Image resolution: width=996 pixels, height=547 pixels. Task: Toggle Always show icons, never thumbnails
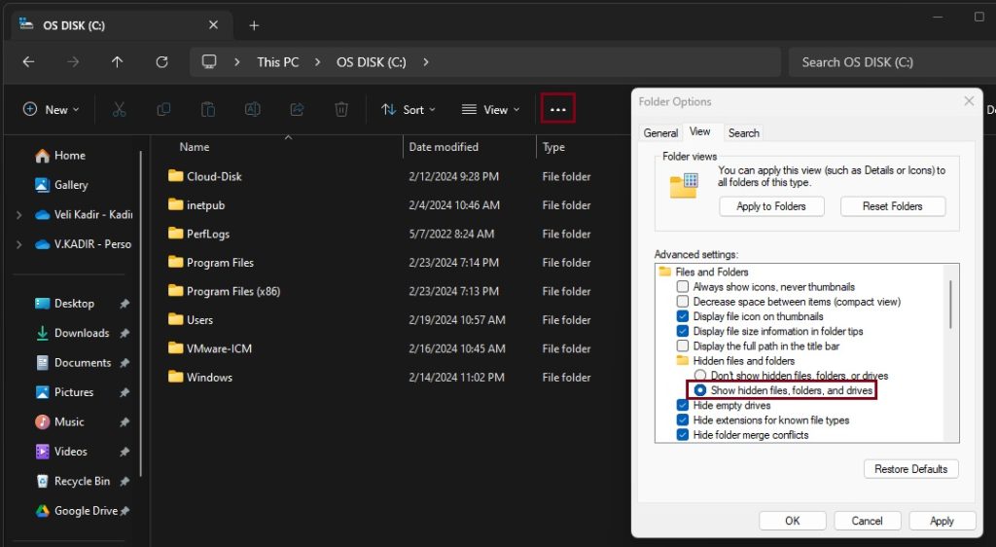click(x=682, y=286)
